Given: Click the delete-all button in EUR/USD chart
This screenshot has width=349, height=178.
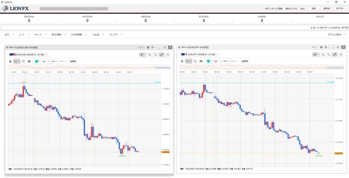Looking at the screenshot, I should (73, 61).
